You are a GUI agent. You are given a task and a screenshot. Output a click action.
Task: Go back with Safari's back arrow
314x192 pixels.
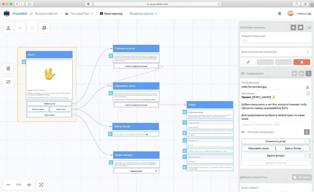coord(17,4)
